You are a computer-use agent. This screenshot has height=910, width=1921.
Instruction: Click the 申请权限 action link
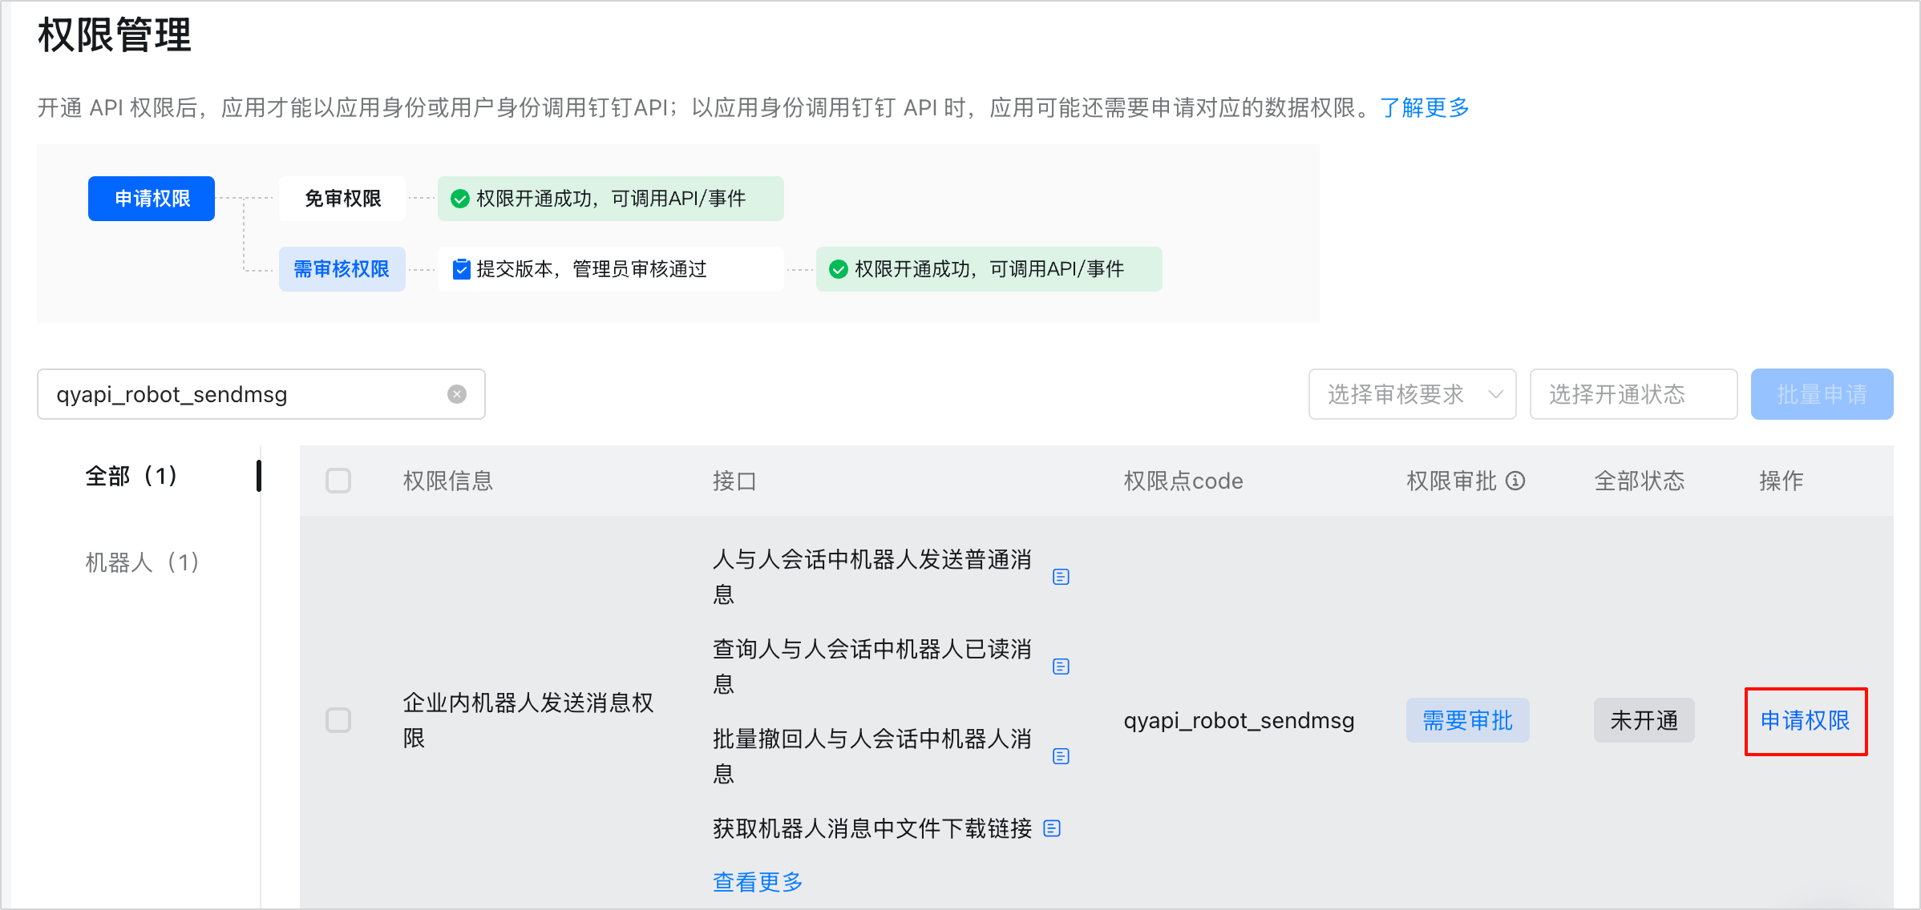(1806, 722)
